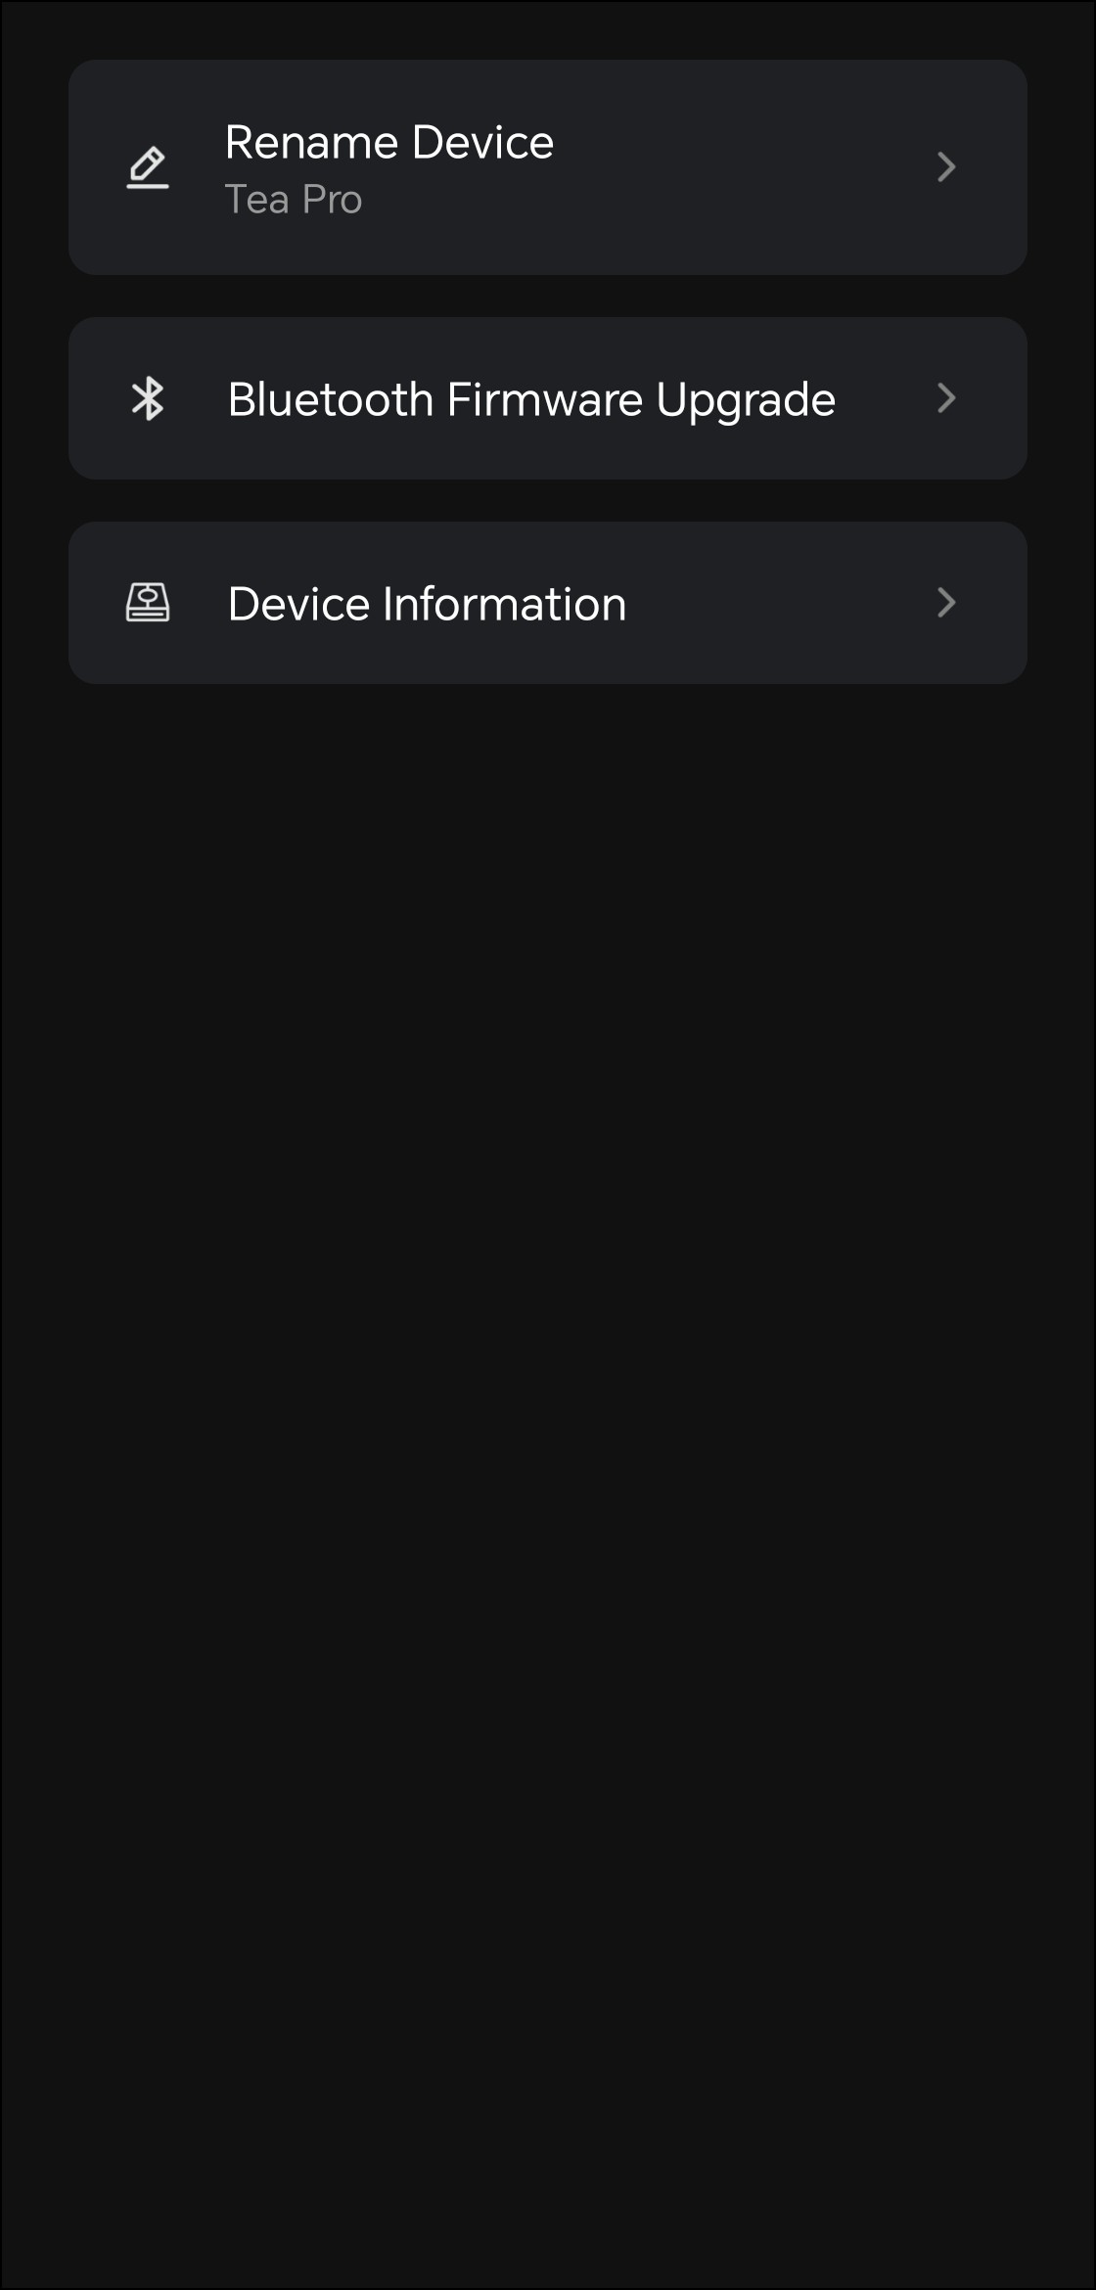The width and height of the screenshot is (1096, 2290).
Task: Open the Rename Device option
Action: click(x=548, y=167)
